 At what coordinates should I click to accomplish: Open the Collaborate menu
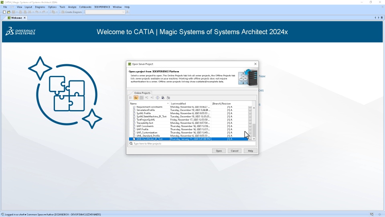click(x=85, y=7)
